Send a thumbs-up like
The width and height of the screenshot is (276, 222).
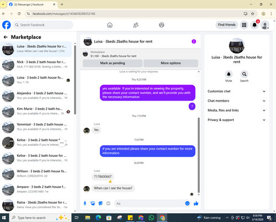click(196, 203)
